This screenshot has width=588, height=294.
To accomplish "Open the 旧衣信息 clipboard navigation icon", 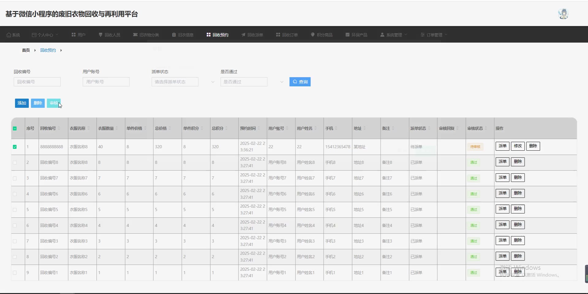I will click(174, 35).
